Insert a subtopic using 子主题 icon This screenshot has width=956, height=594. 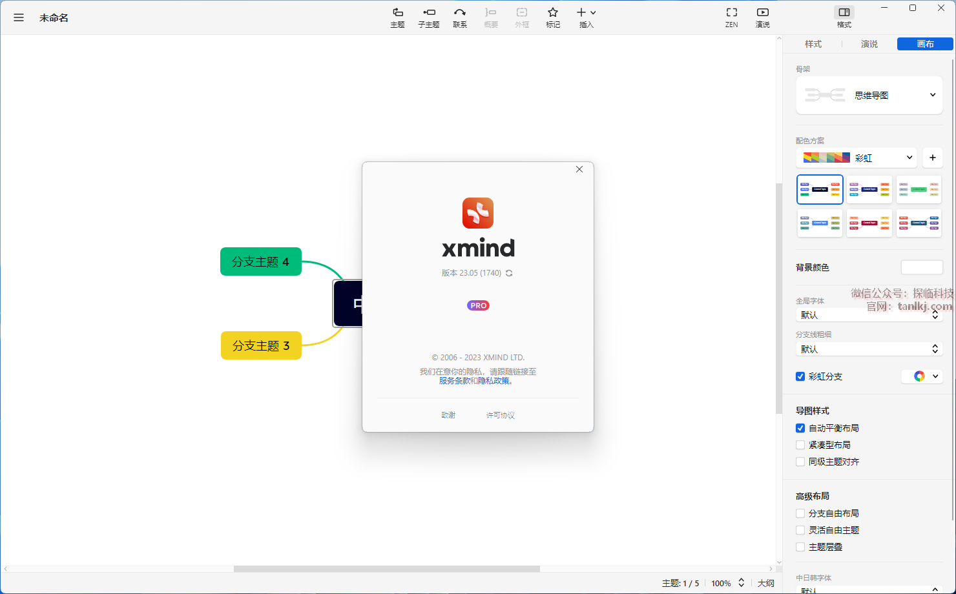(428, 17)
